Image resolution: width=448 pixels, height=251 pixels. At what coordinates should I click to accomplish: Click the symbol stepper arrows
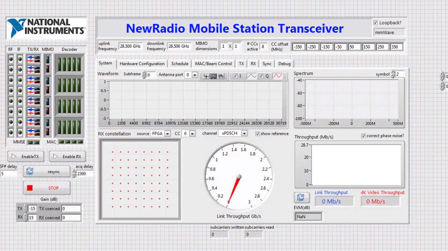click(393, 74)
